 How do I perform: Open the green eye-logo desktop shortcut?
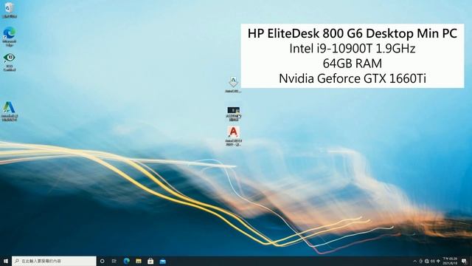pyautogui.click(x=10, y=62)
